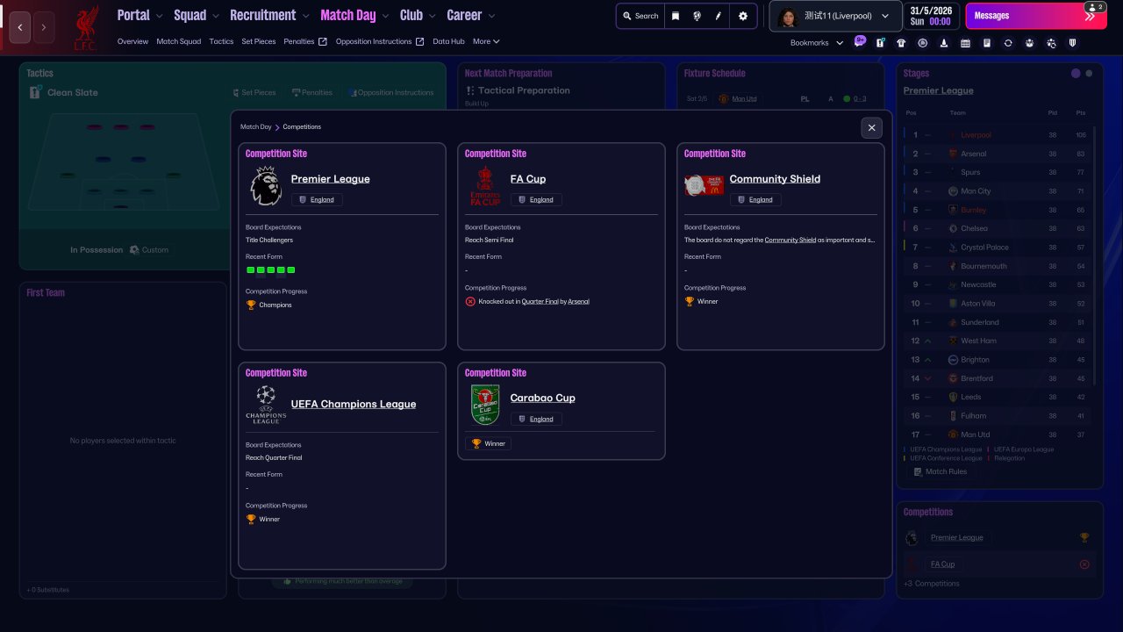
Task: Open the UEFA Champions League title link
Action: click(x=354, y=405)
